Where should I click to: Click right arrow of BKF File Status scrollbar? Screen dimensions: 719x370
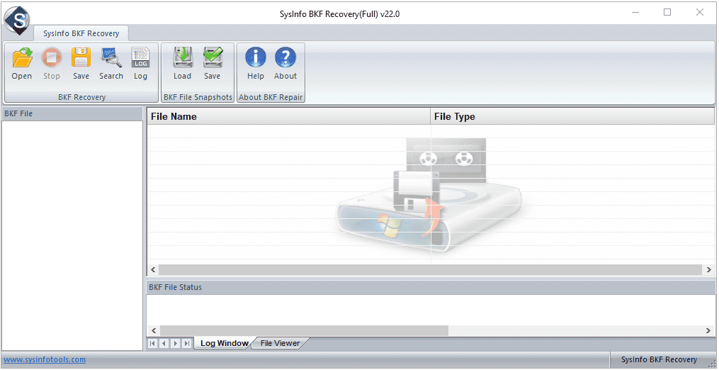(x=709, y=330)
